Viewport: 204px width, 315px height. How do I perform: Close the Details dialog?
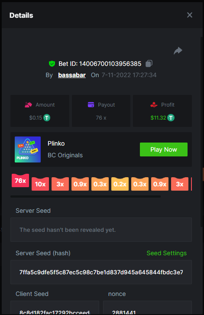coord(190,15)
